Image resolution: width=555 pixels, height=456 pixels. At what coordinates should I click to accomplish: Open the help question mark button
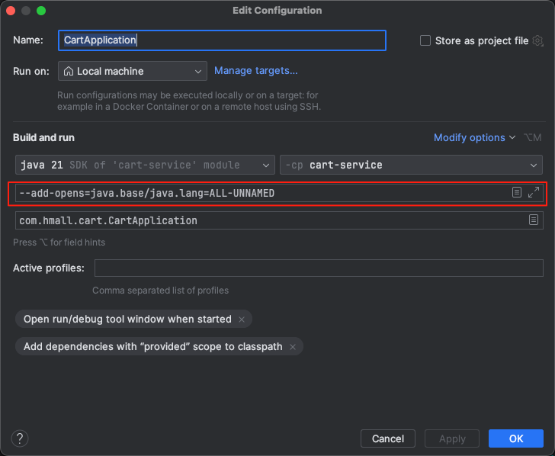[21, 438]
